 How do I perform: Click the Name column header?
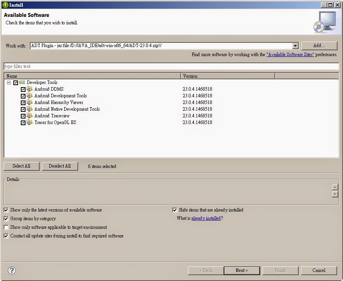[x=92, y=76]
